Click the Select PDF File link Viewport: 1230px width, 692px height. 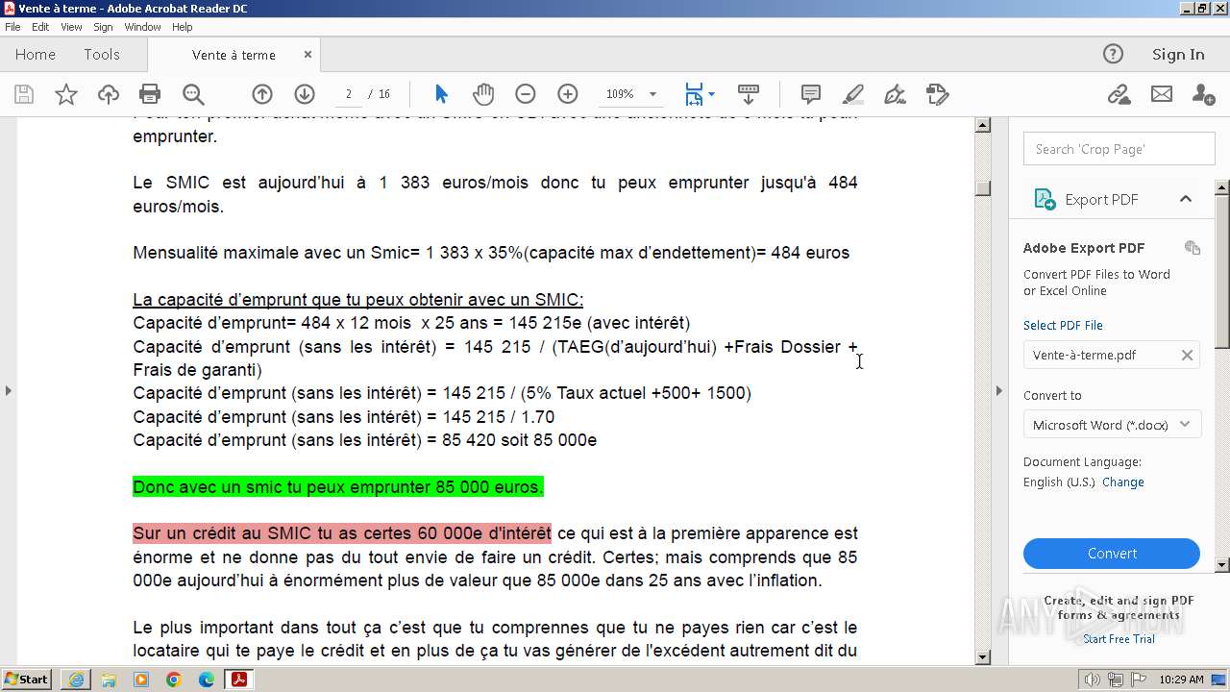coord(1063,325)
